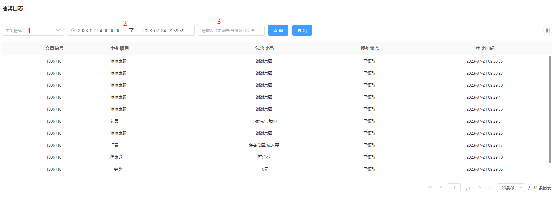Click the 会员编号 column header
Viewport: 555px width, 198px height.
coord(54,49)
